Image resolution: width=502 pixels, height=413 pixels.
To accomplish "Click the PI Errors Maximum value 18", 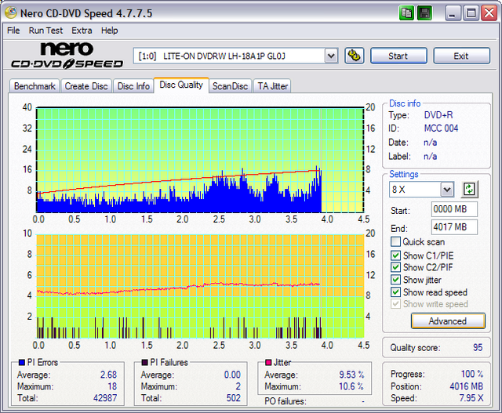I will click(x=112, y=386).
